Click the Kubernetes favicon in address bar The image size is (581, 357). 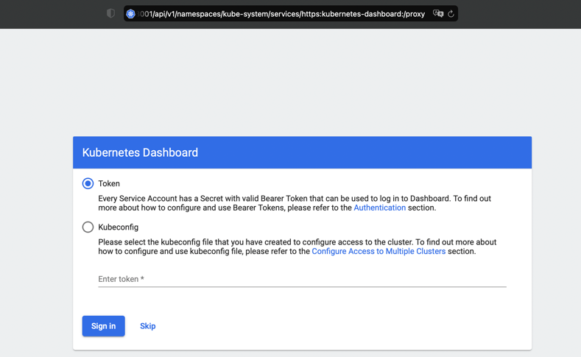click(130, 14)
